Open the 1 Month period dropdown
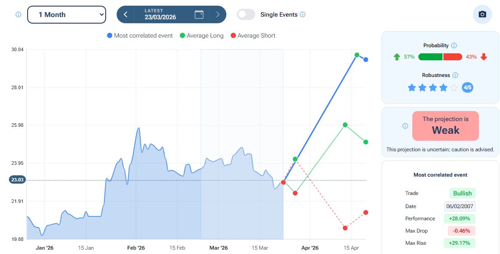 click(67, 14)
